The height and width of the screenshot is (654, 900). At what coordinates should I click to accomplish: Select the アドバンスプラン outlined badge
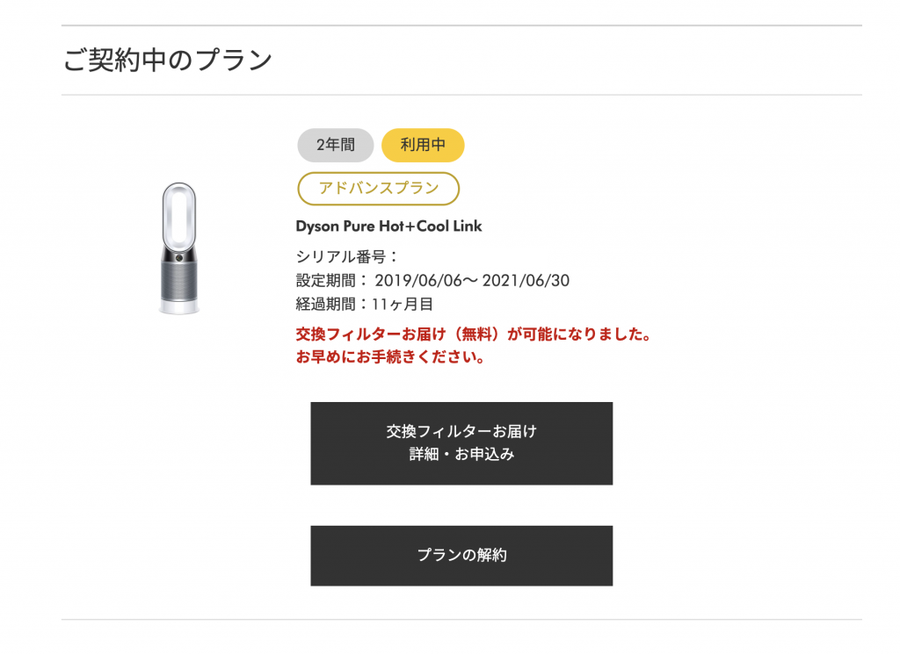[x=379, y=189]
